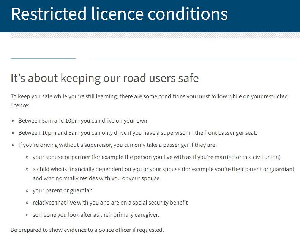
Task: Click the "If you're driving without a supervisor" bullet
Action: (117, 145)
